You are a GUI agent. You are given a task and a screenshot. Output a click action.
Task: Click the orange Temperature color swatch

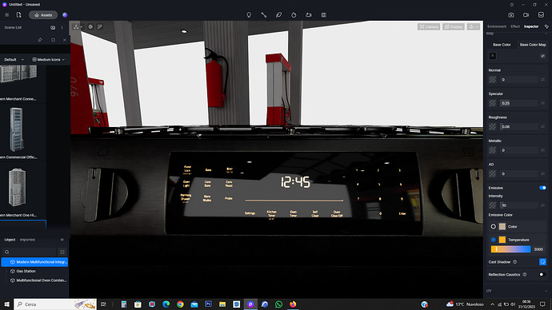(502, 240)
